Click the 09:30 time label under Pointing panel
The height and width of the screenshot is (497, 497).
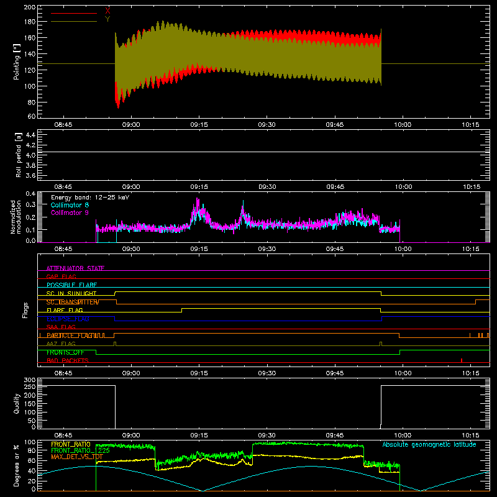coord(267,125)
